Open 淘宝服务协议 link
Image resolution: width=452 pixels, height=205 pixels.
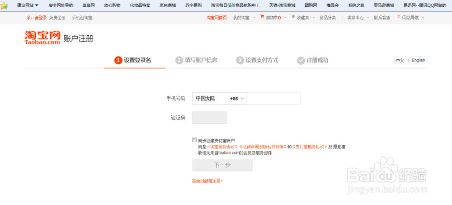(x=222, y=147)
